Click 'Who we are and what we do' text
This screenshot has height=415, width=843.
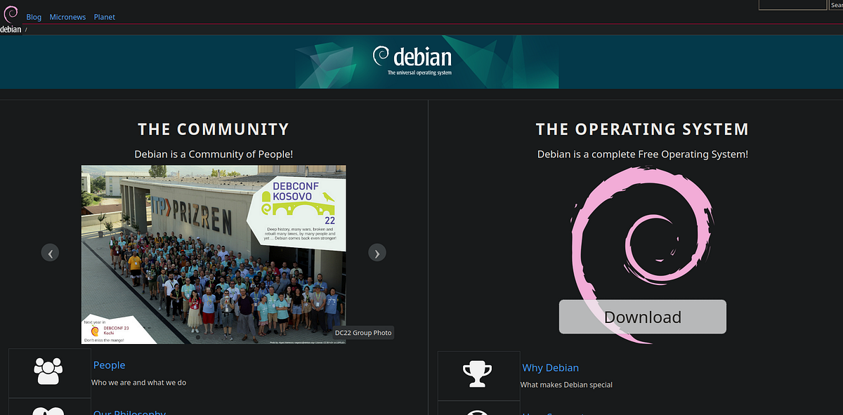click(138, 383)
